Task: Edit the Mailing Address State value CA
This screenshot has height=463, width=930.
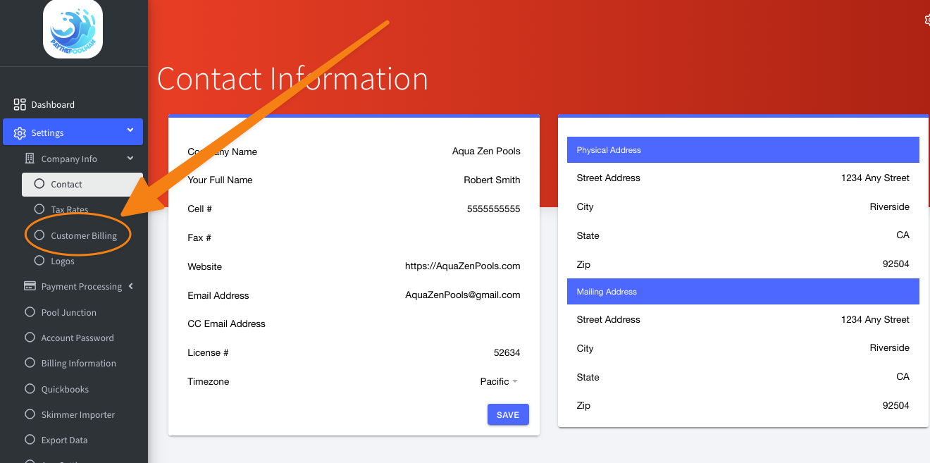Action: (x=903, y=376)
